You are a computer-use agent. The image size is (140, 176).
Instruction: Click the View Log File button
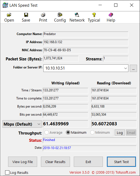(23, 162)
